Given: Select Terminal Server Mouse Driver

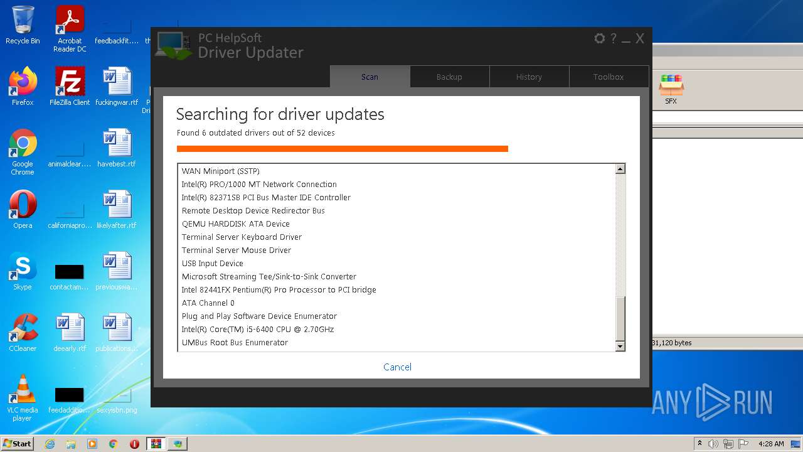Looking at the screenshot, I should point(237,250).
